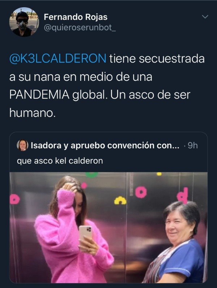Click the 9h timestamp of quoted tweet
The height and width of the screenshot is (288, 217).
[x=192, y=145]
